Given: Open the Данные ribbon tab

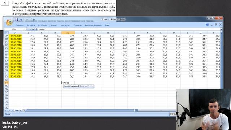Looking at the screenshot, I should pos(78,25).
